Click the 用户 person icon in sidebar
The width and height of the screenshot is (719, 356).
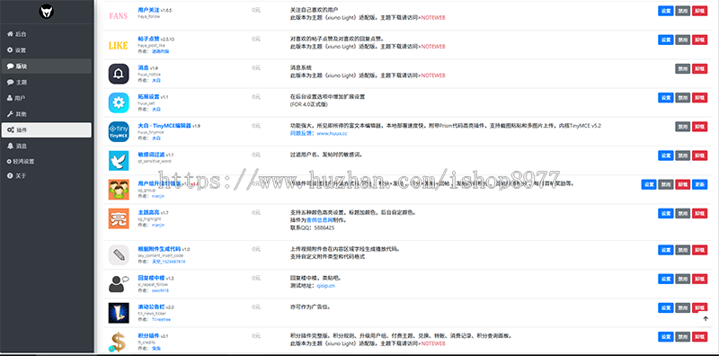(x=10, y=98)
